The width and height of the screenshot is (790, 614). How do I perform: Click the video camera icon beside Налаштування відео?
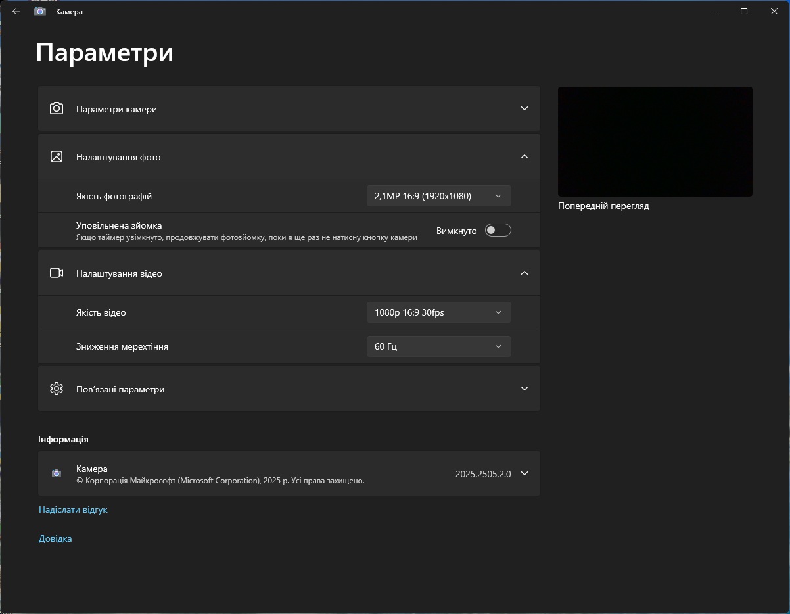pos(57,273)
